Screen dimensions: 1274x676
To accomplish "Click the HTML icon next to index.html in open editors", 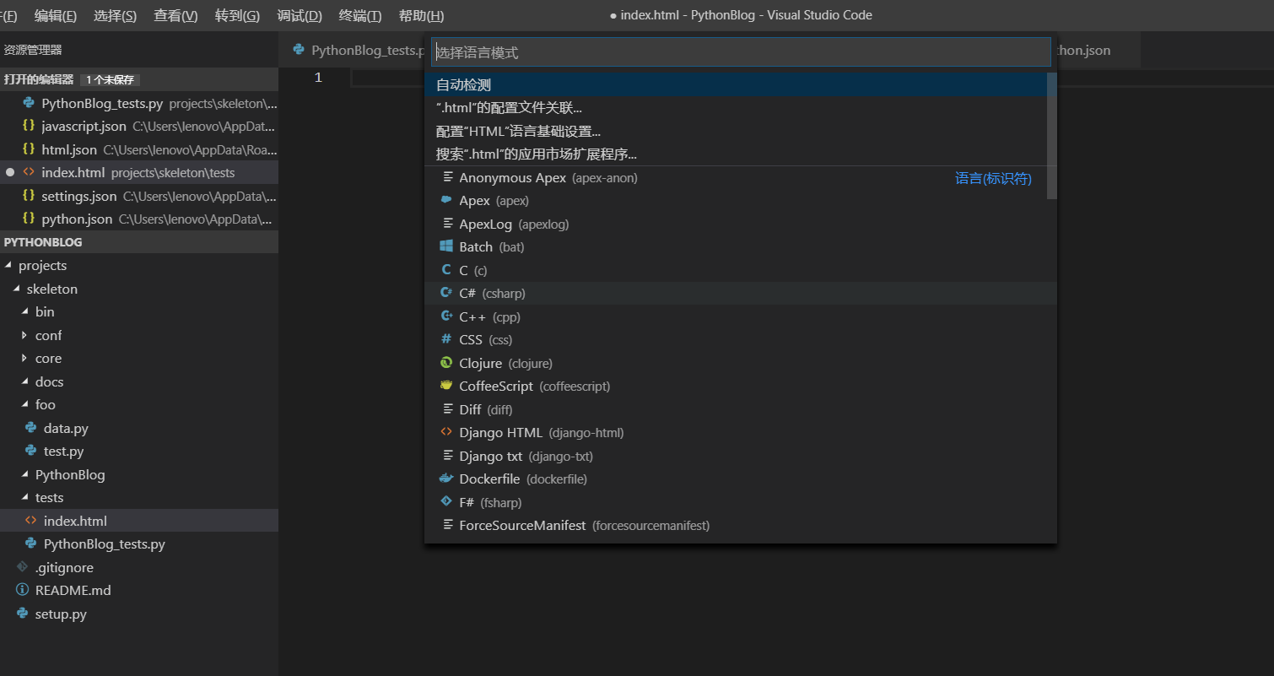I will tap(29, 172).
